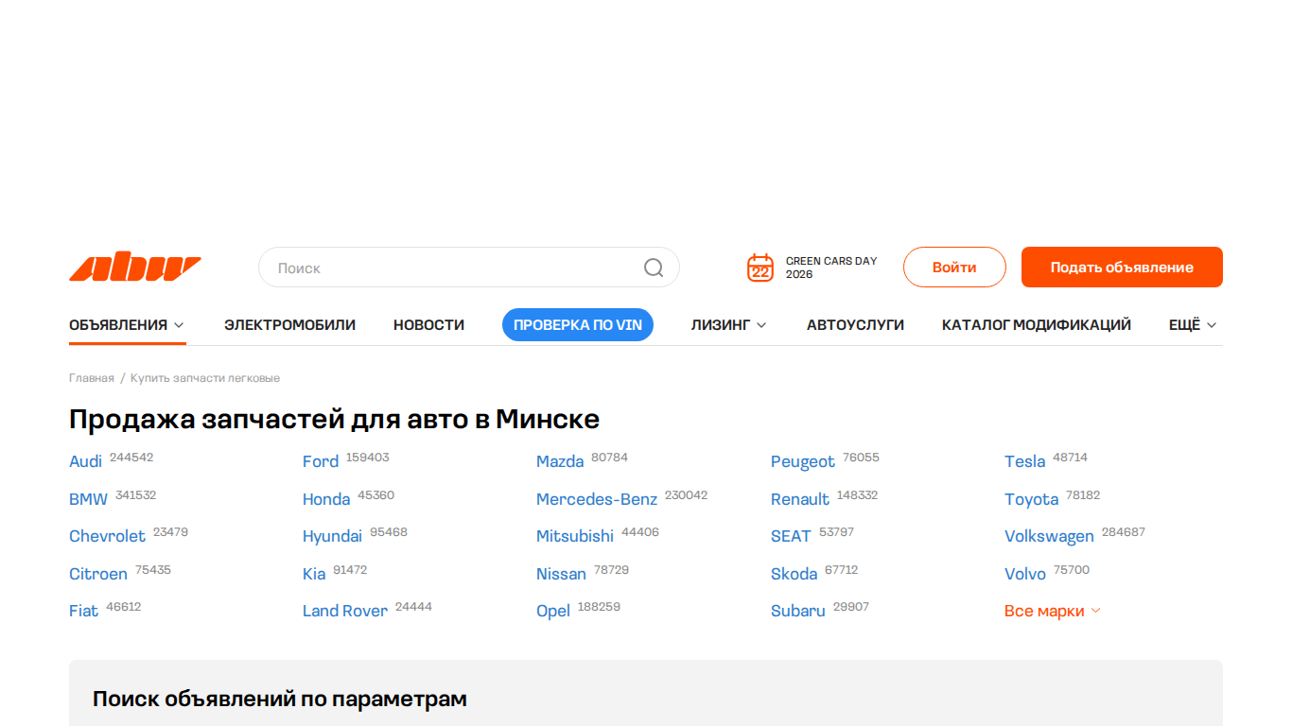Image resolution: width=1292 pixels, height=726 pixels.
Task: Expand the Лизинг dropdown
Action: [x=728, y=325]
